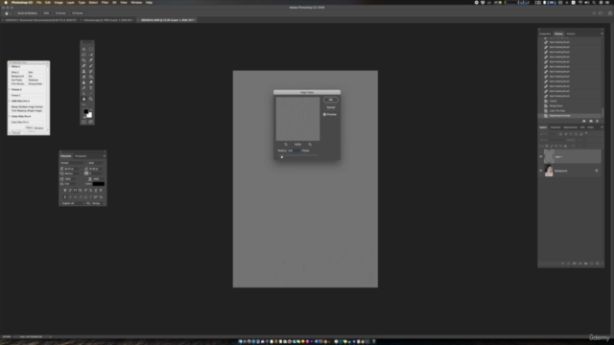Select the Gradient tool

tap(91, 77)
